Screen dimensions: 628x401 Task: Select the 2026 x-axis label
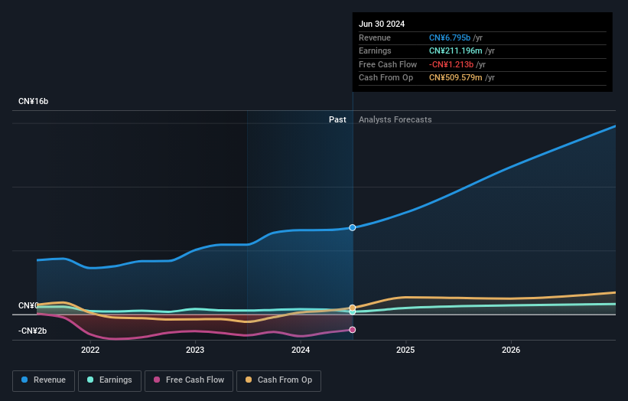(x=511, y=350)
